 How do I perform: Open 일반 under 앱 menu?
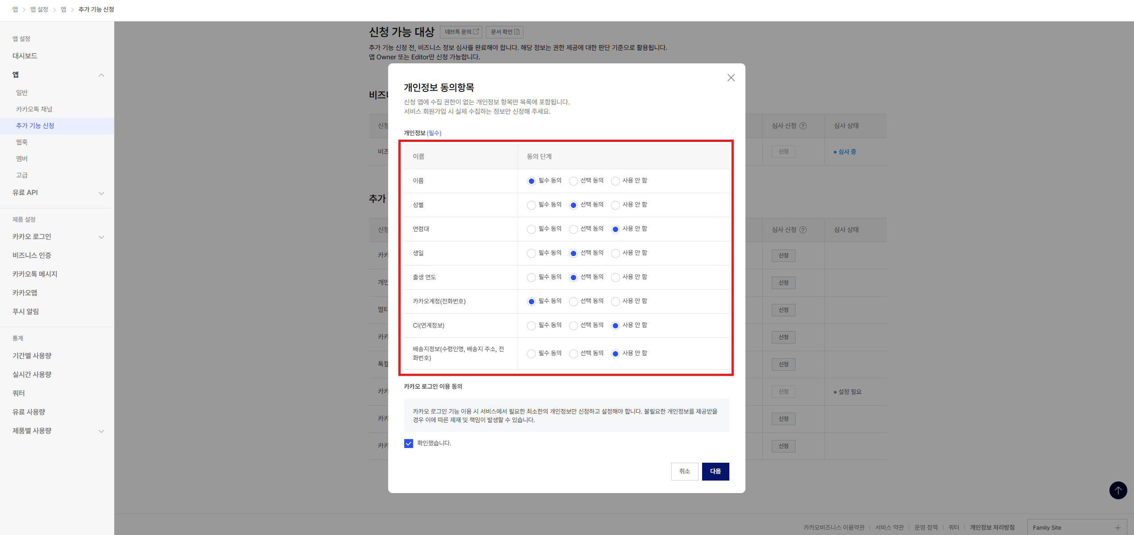22,92
